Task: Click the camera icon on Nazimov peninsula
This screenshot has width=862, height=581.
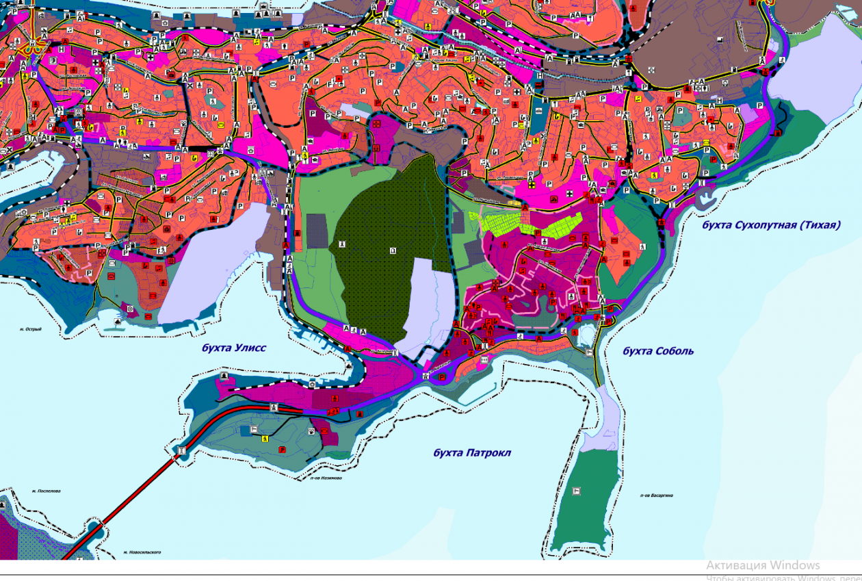Action: point(312,431)
